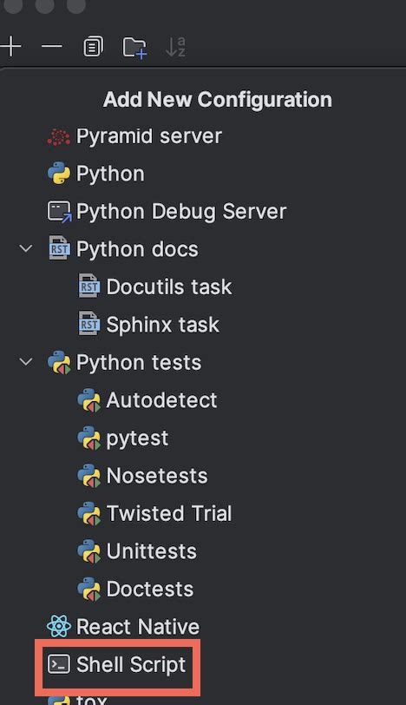The width and height of the screenshot is (406, 705).
Task: Click the create new folder icon
Action: coord(134,47)
